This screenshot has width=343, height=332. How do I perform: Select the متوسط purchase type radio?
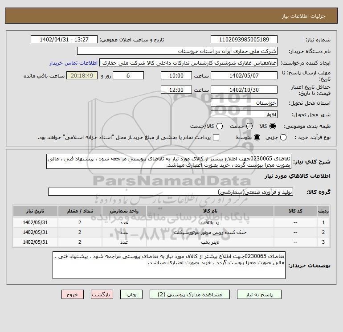257,137
